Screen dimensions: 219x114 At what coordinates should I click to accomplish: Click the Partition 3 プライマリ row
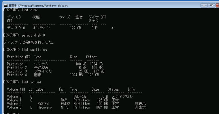[x=56, y=71]
